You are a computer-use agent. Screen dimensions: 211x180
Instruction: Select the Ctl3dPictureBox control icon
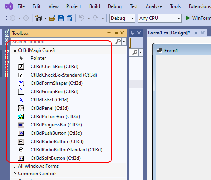21,117
